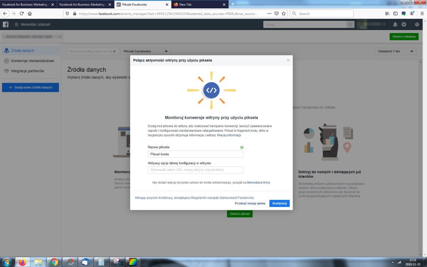The image size is (427, 267).
Task: Open the notifications bell icon
Action: pyautogui.click(x=395, y=25)
